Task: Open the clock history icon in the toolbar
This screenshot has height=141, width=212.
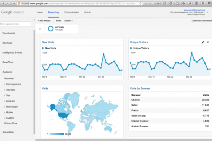Action: point(171,3)
